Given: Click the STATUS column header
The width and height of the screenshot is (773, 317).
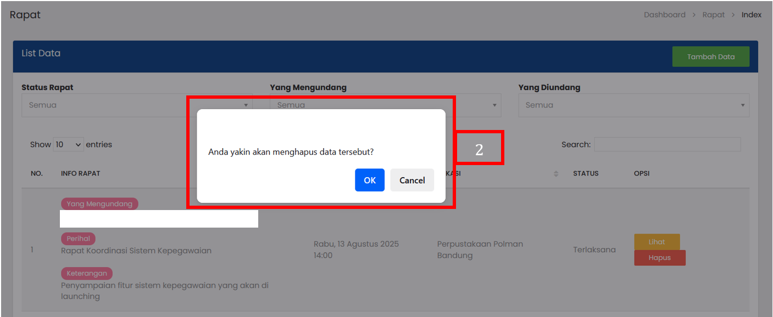Looking at the screenshot, I should [x=586, y=173].
